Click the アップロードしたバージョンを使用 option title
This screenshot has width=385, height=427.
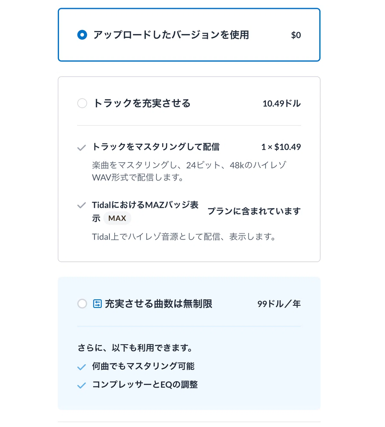click(x=171, y=35)
